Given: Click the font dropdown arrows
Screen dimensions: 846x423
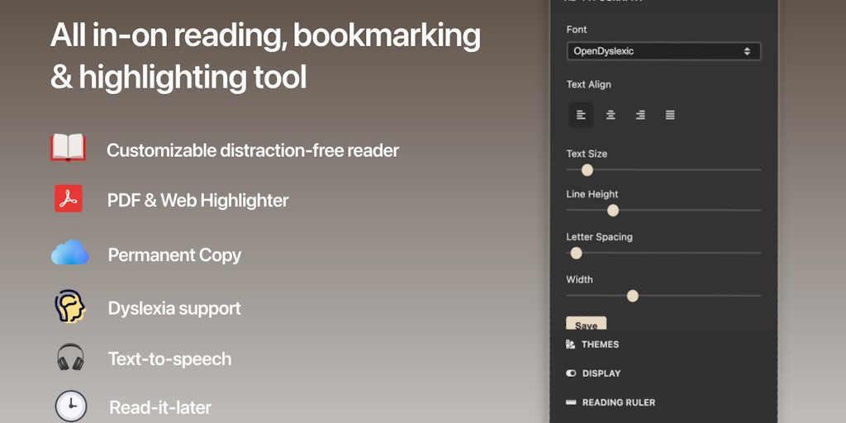Looking at the screenshot, I should pyautogui.click(x=747, y=51).
